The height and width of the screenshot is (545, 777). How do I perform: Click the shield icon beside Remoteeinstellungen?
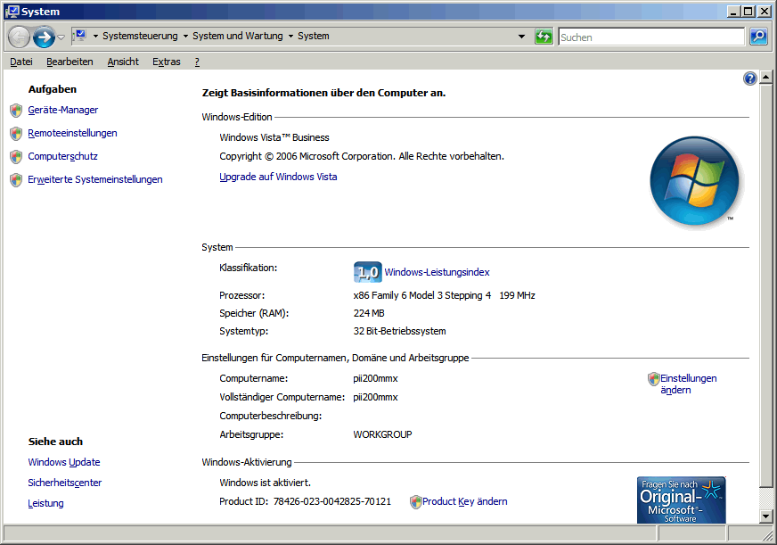coord(16,134)
